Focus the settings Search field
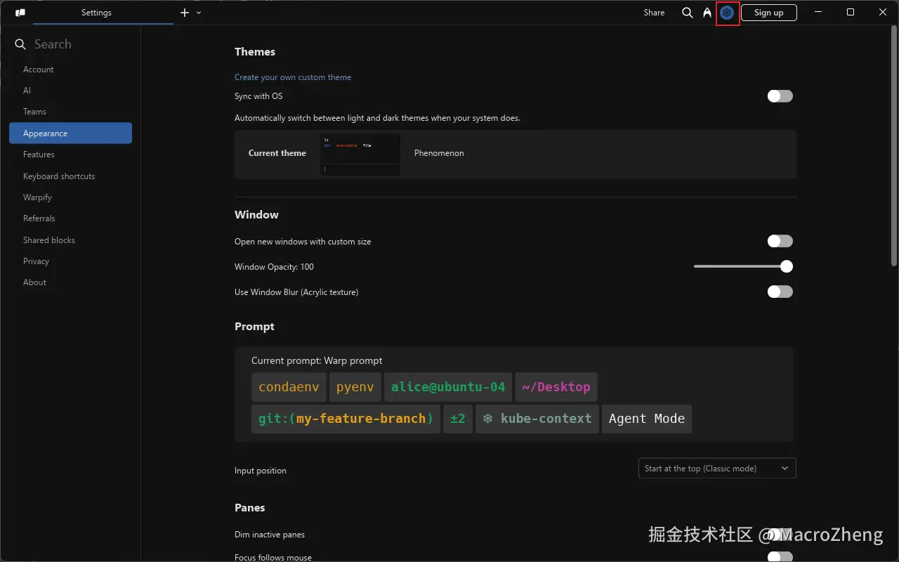Viewport: 899px width, 562px height. pyautogui.click(x=77, y=44)
